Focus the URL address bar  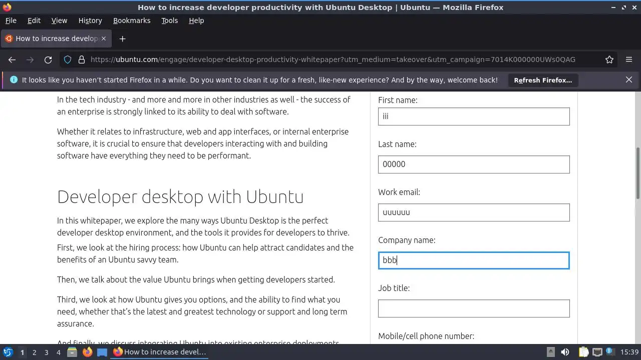[x=333, y=59]
